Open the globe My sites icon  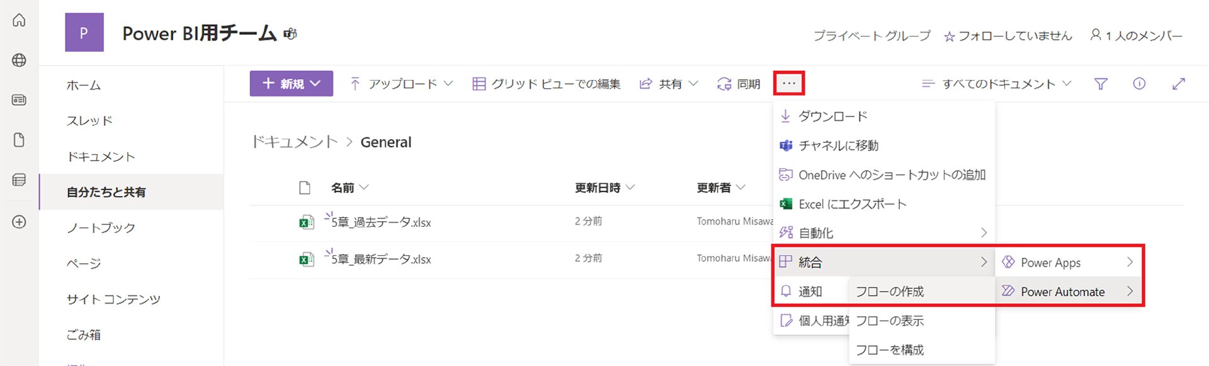pyautogui.click(x=19, y=60)
